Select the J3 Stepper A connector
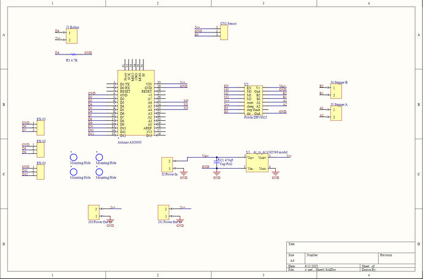Screen dimensions: 423x279 336,113
